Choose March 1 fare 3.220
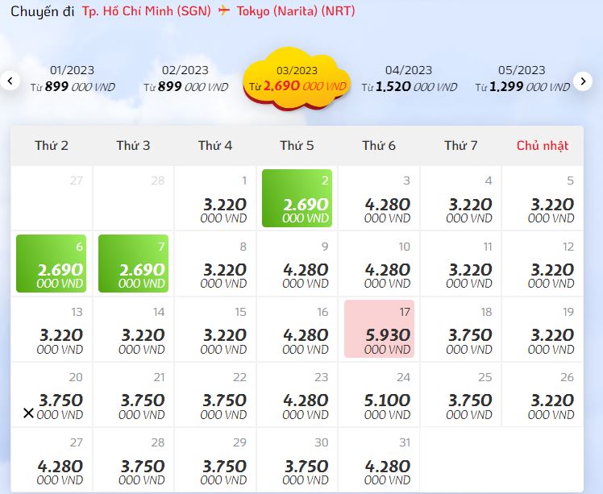Image resolution: width=603 pixels, height=494 pixels. click(215, 198)
